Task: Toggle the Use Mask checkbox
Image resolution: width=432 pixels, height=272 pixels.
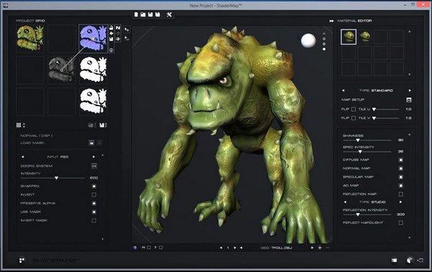Action: pyautogui.click(x=94, y=212)
